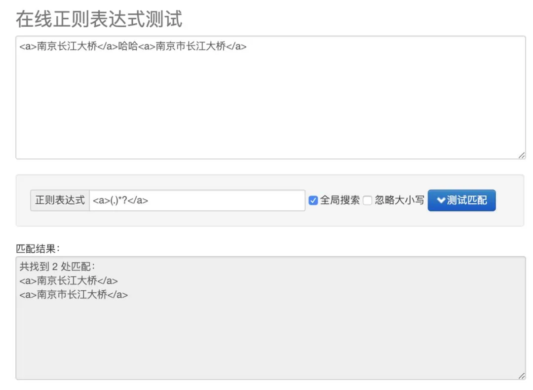Click the resize handle of the test string textarea
The image size is (533, 390).
[x=522, y=156]
